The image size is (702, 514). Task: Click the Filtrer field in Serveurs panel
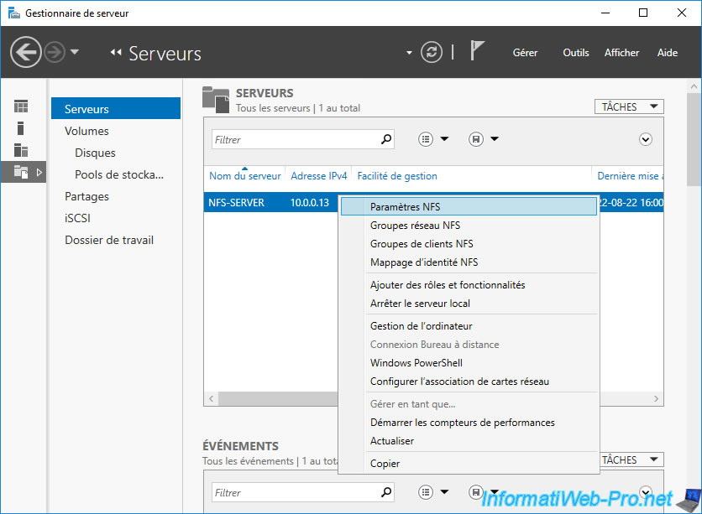tap(294, 140)
